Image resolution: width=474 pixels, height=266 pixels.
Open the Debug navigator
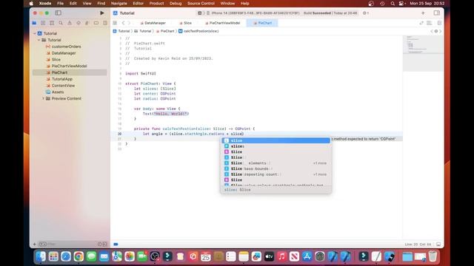pyautogui.click(x=87, y=23)
